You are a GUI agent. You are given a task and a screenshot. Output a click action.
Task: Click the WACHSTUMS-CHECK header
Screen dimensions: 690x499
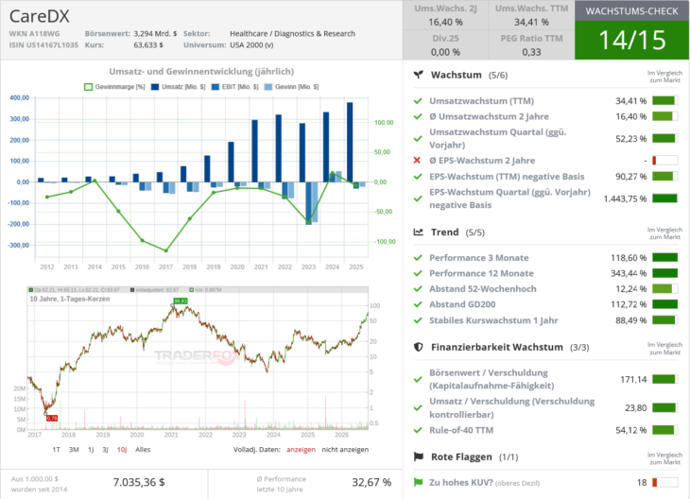(x=631, y=11)
